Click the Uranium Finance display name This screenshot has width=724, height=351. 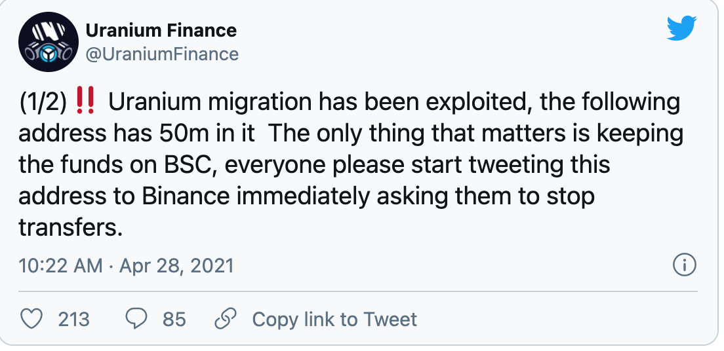point(161,30)
